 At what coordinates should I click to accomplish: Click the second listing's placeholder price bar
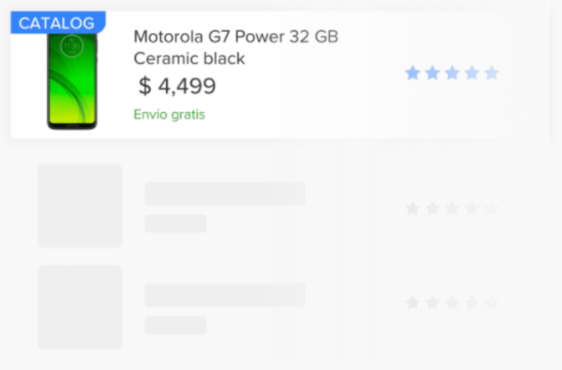[176, 224]
